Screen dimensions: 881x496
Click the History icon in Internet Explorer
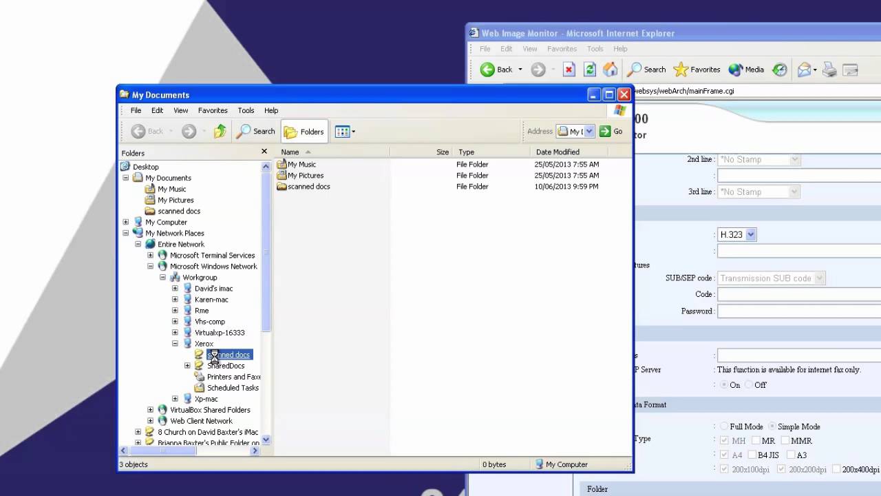coord(779,70)
